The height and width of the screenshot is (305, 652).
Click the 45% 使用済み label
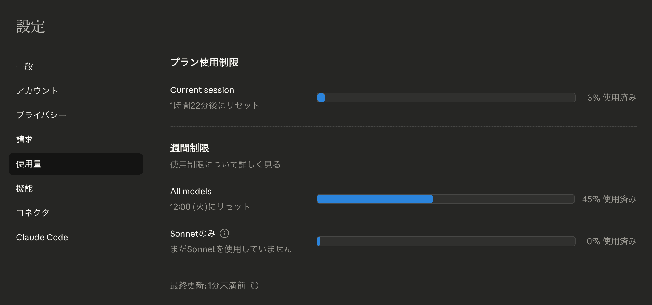coord(609,199)
